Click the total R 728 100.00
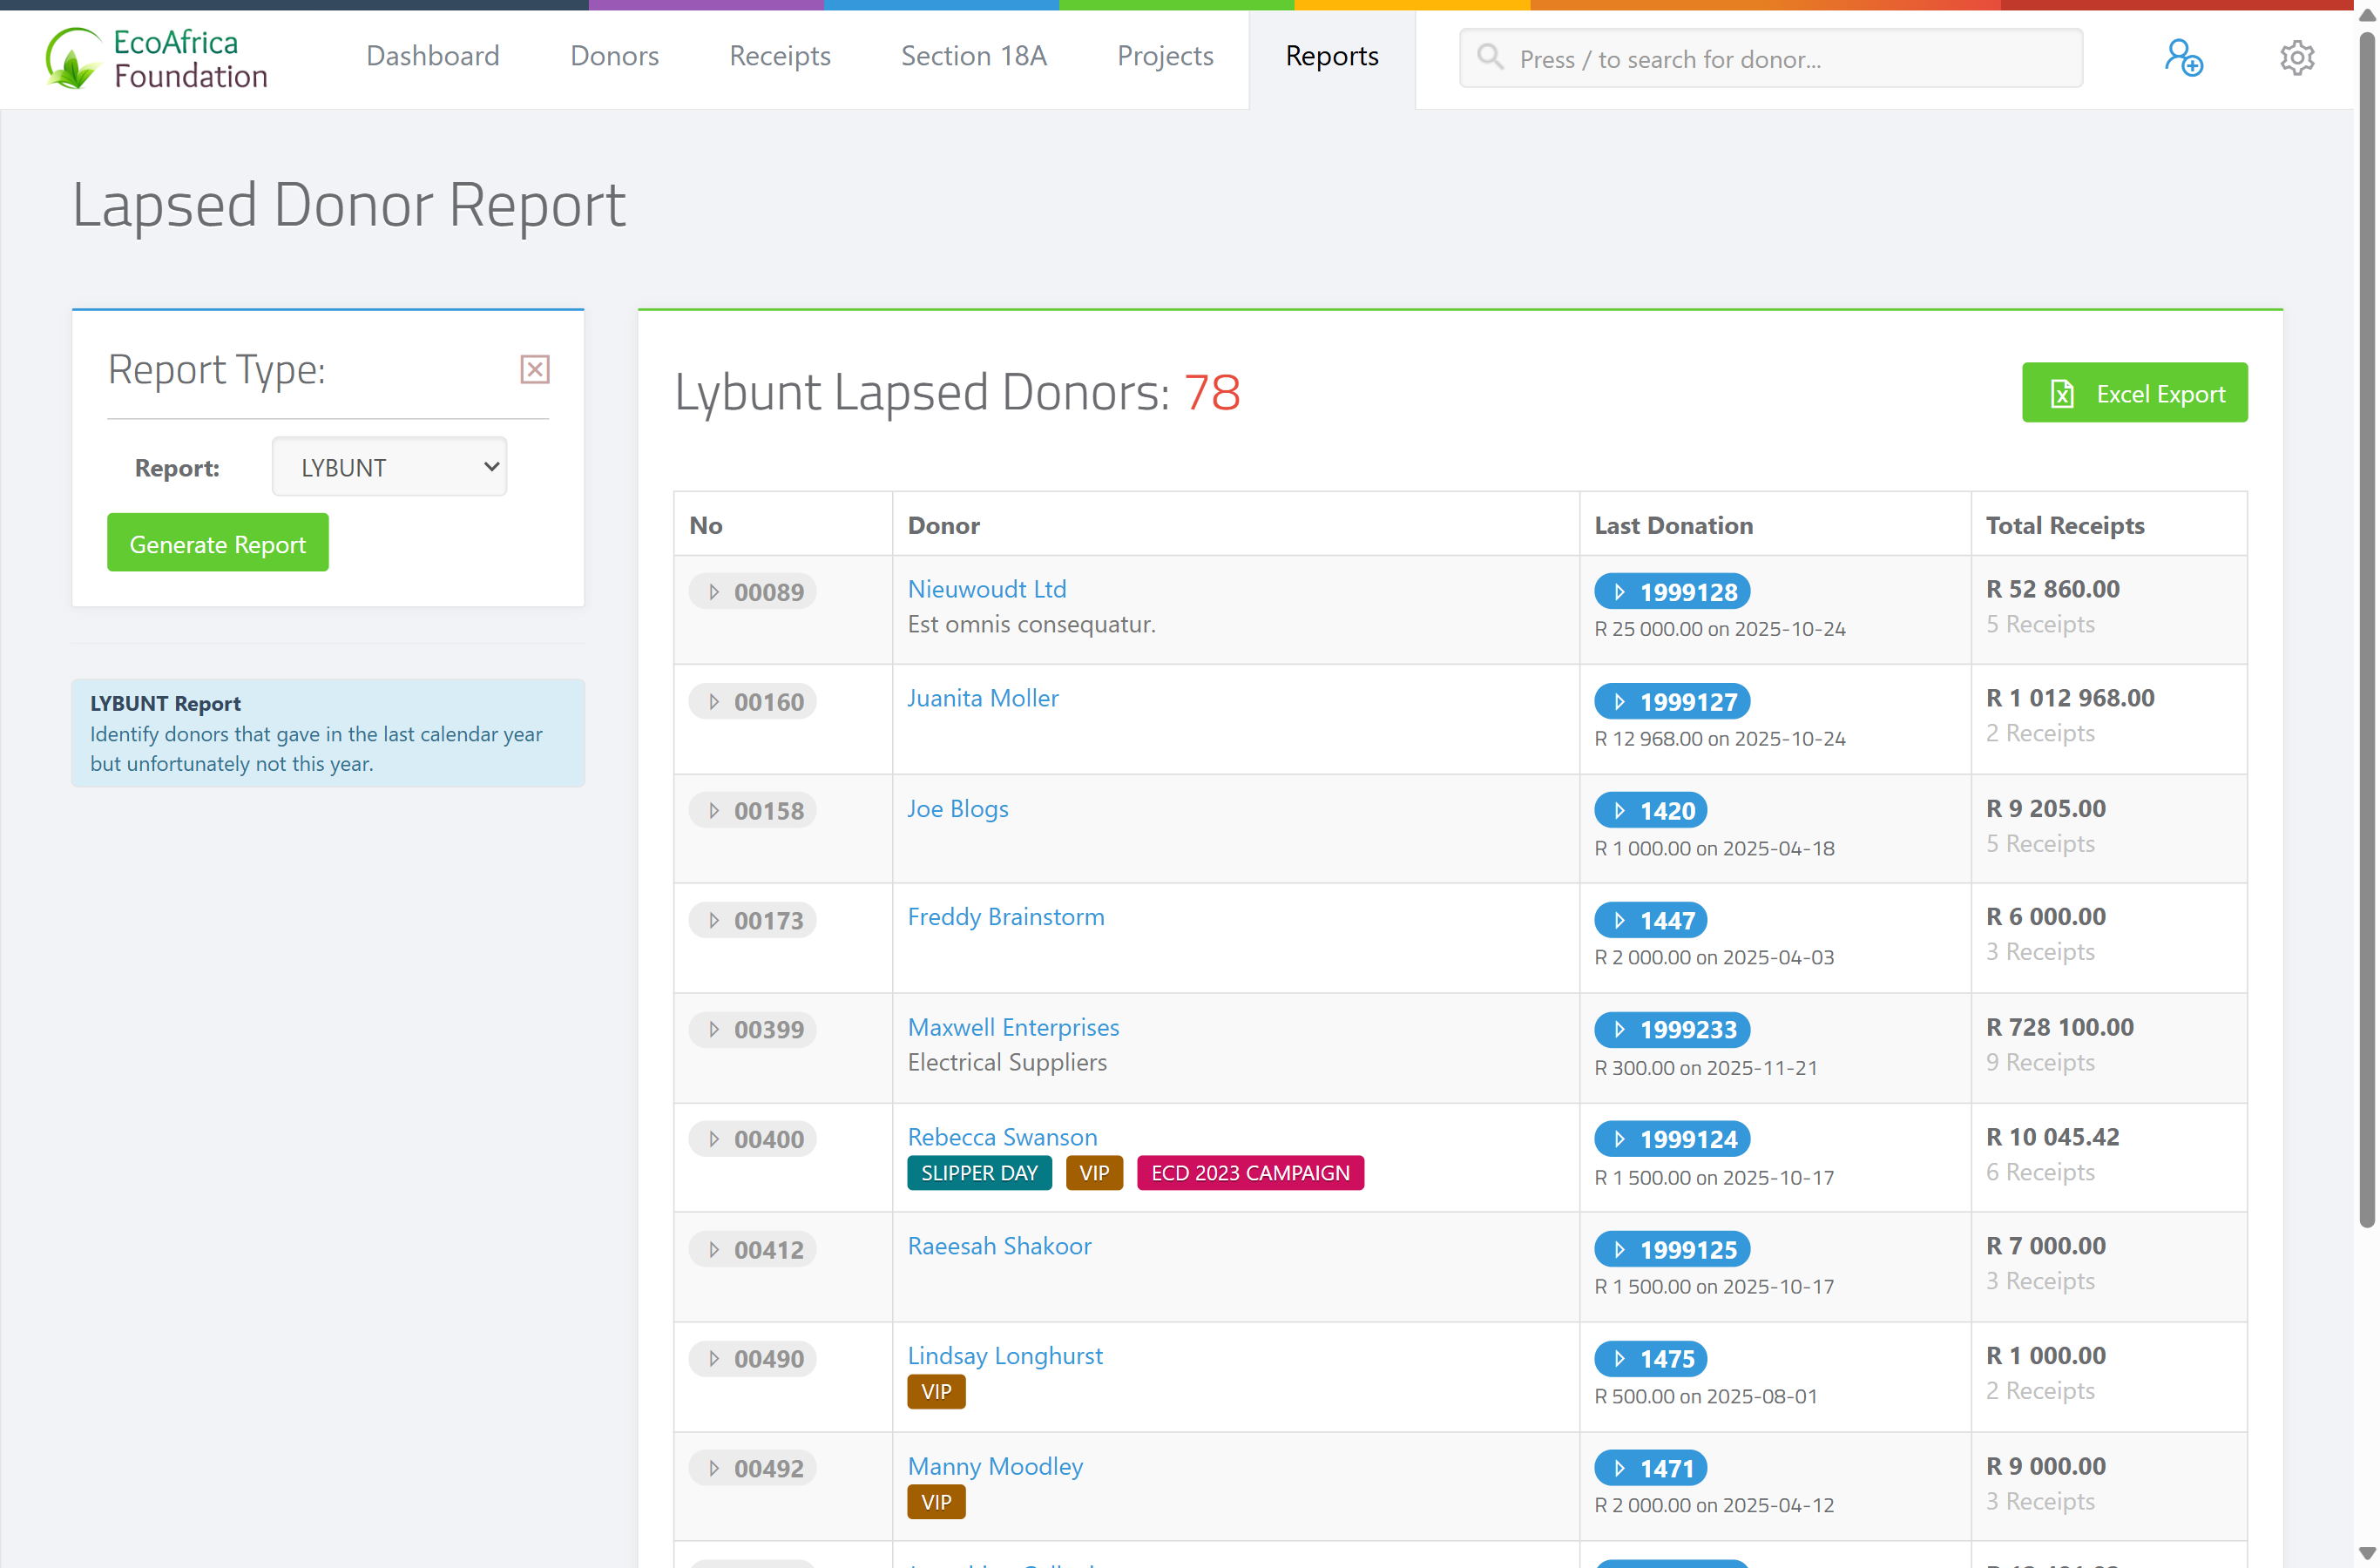 pos(2059,1027)
